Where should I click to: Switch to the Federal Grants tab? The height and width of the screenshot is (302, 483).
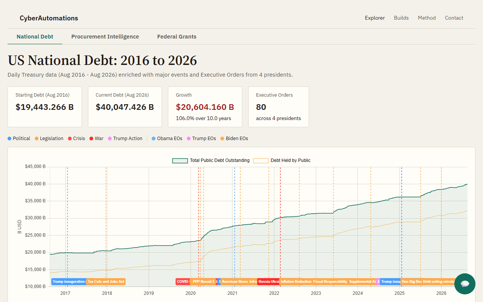(x=177, y=37)
